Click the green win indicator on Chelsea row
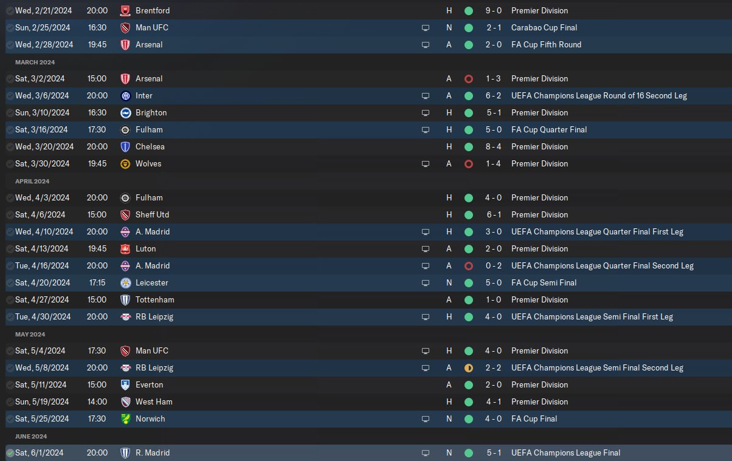Screen dimensions: 732x461 468,147
